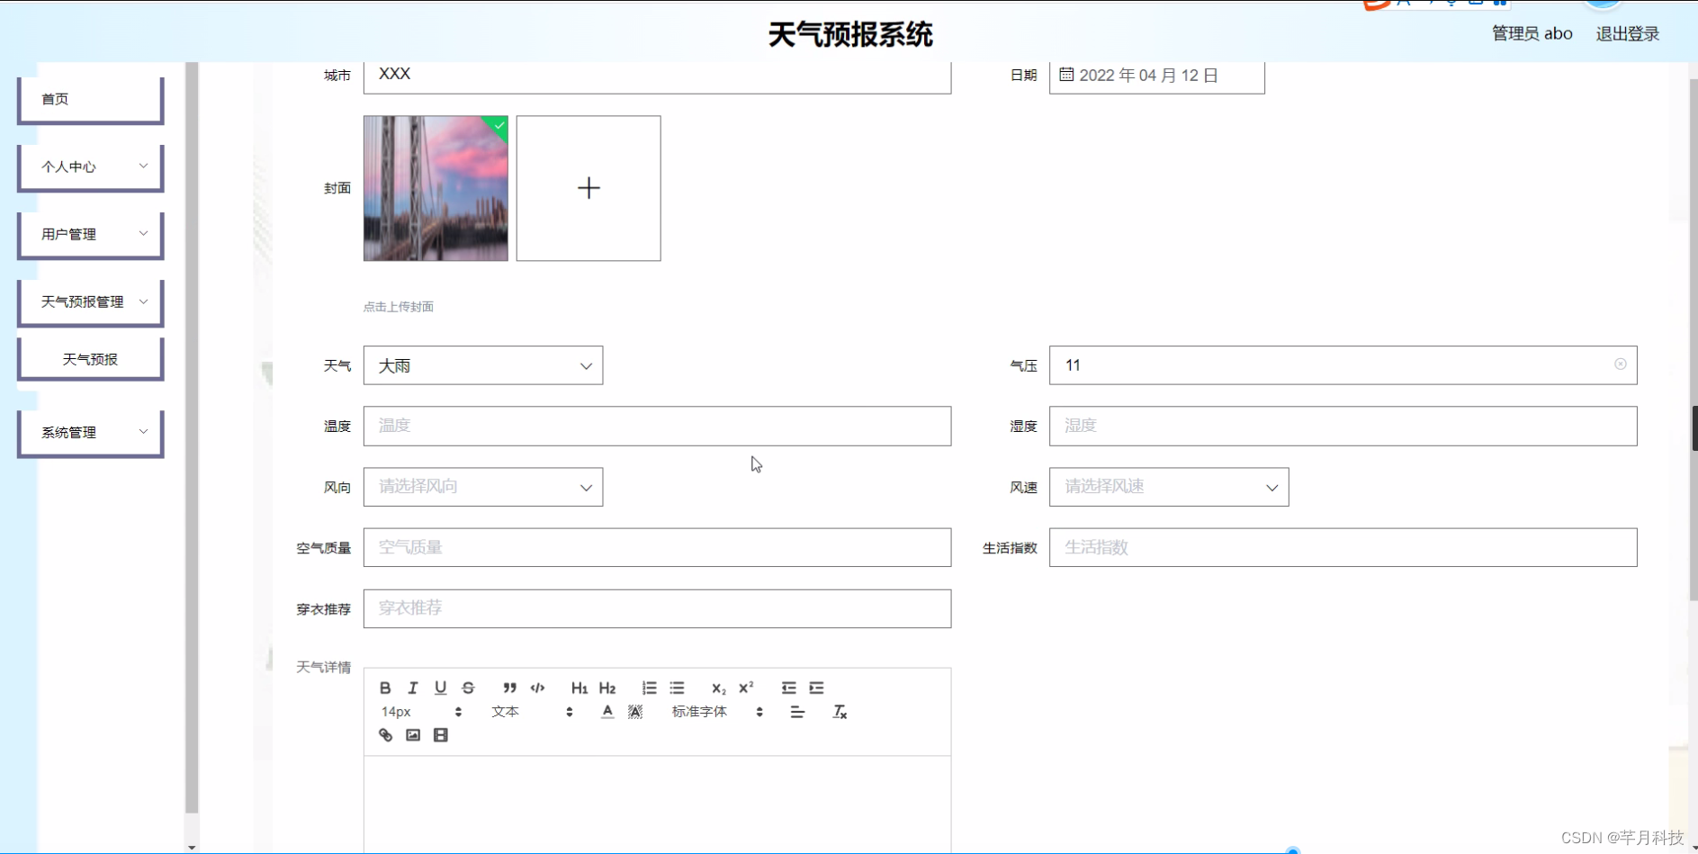This screenshot has height=854, width=1698.
Task: Expand the 系统管理 sidebar menu
Action: coord(90,433)
